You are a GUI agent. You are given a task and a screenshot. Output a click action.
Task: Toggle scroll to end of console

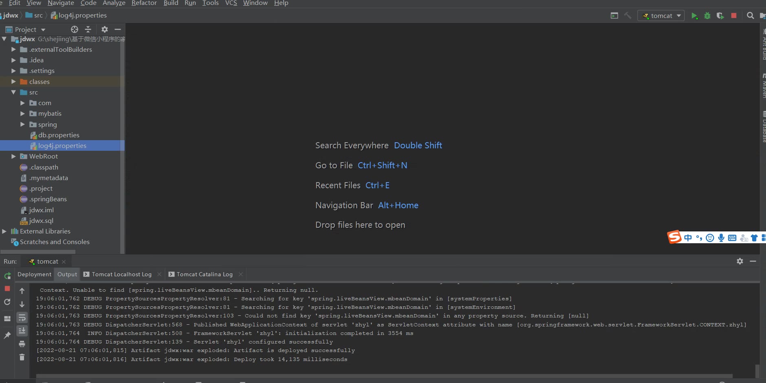(22, 331)
